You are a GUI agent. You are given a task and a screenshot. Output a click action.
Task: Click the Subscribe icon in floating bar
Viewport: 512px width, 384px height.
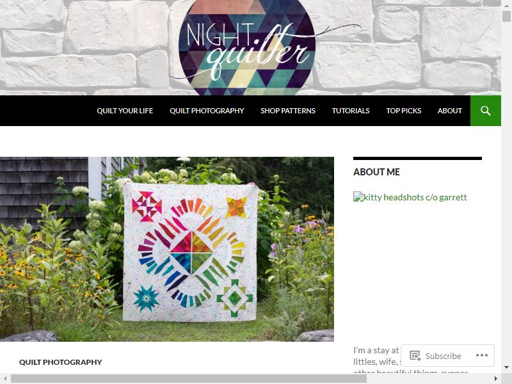point(415,356)
